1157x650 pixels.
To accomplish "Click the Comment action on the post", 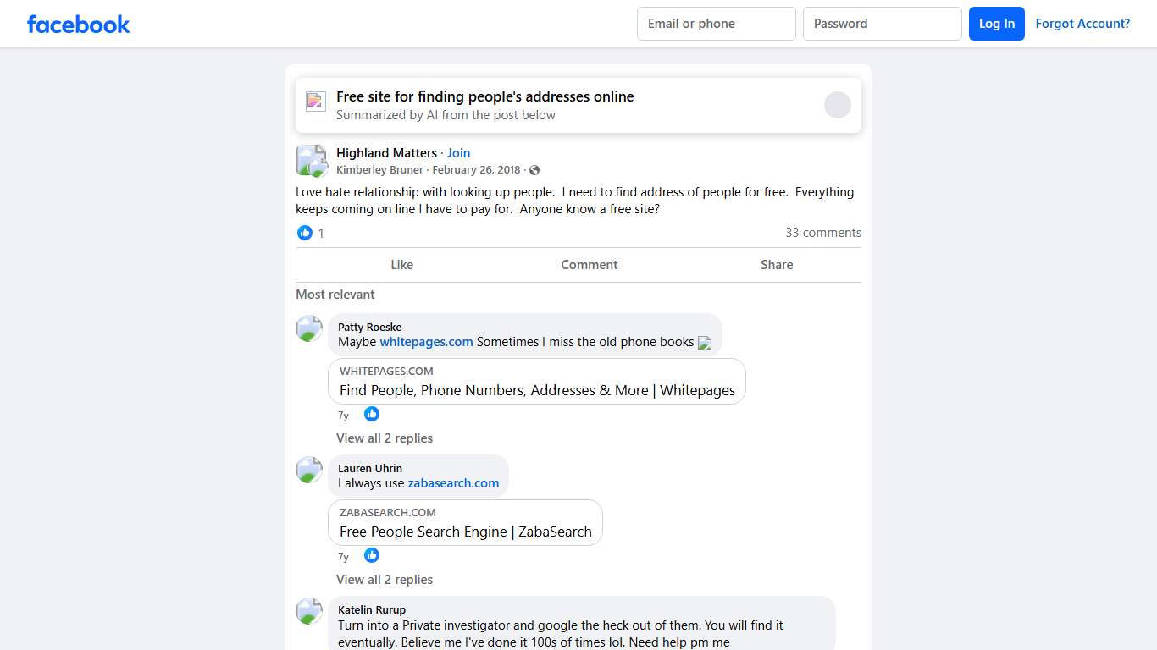I will click(590, 265).
